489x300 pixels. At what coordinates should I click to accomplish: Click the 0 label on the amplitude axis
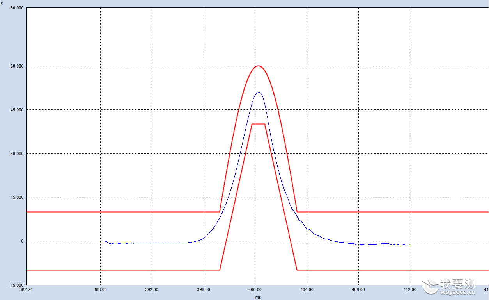tap(23, 241)
